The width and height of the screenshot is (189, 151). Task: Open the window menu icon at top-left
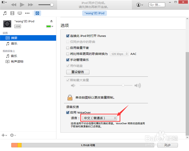[x=4, y=2]
